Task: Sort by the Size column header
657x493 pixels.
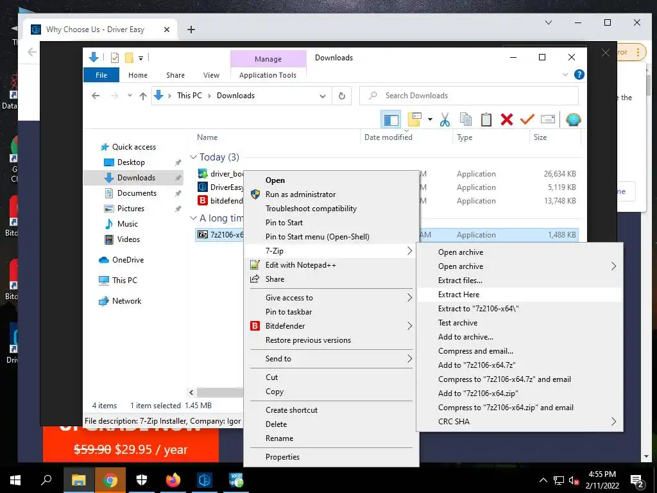Action: [540, 137]
